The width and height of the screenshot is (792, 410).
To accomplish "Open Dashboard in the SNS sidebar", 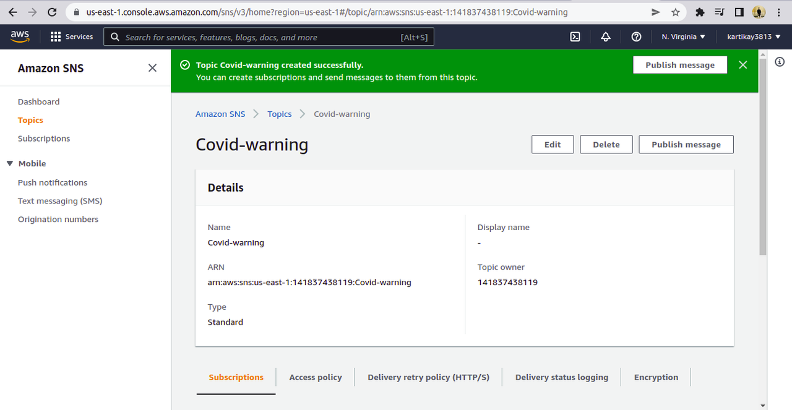I will (39, 101).
